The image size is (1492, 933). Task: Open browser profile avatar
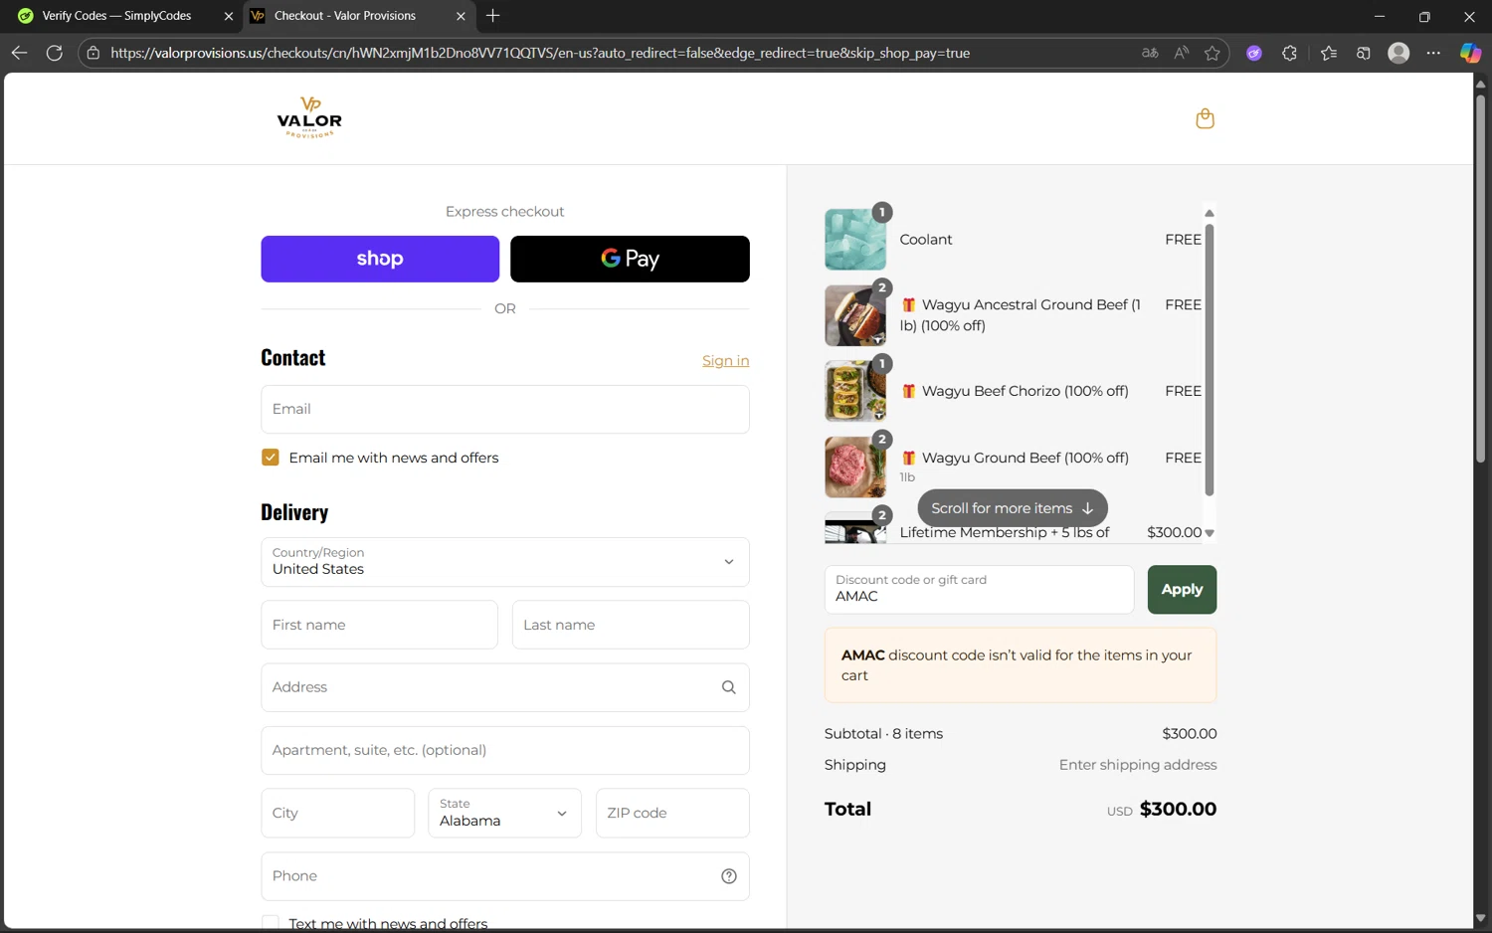(1399, 53)
